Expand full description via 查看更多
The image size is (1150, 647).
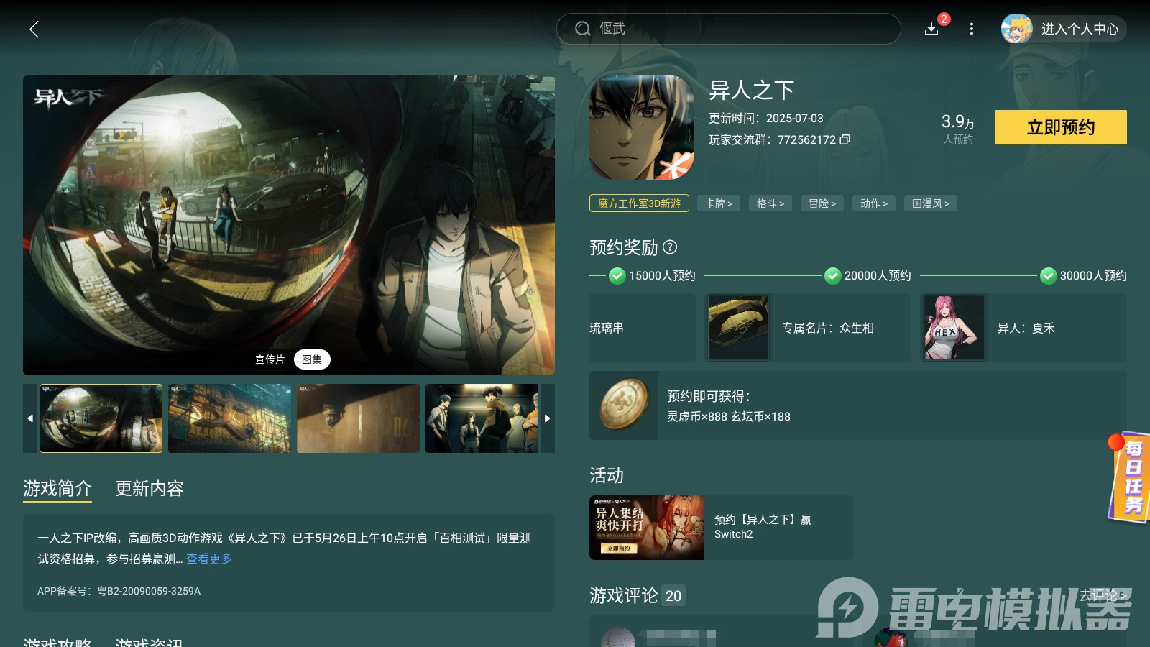coord(209,559)
